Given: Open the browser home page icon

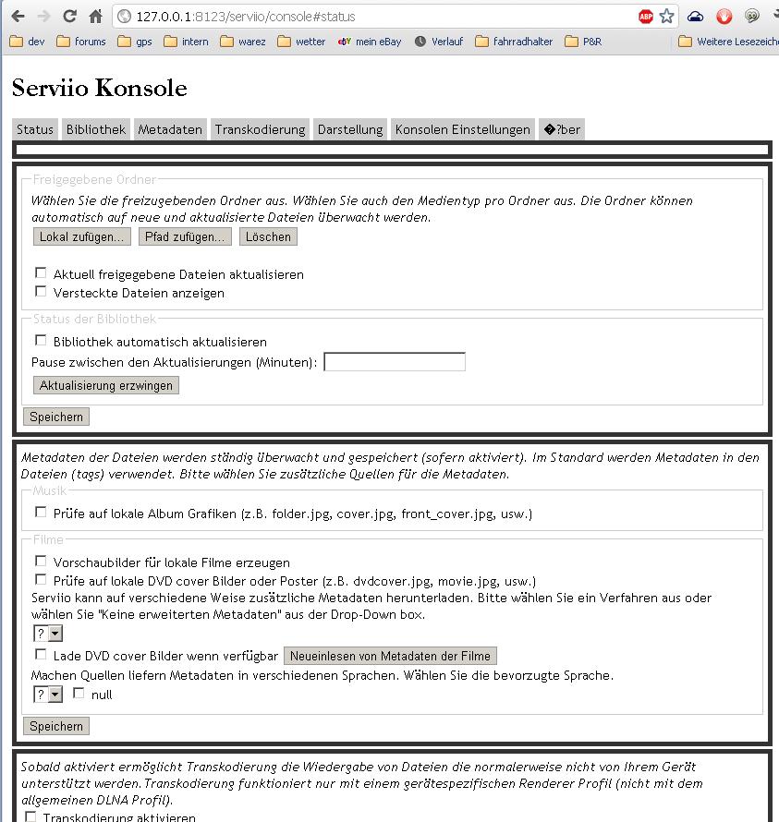Looking at the screenshot, I should click(x=95, y=17).
